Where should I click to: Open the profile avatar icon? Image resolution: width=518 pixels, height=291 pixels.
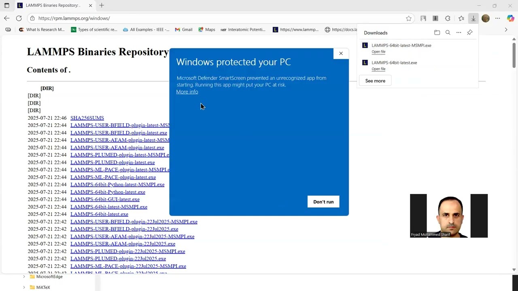click(x=486, y=18)
